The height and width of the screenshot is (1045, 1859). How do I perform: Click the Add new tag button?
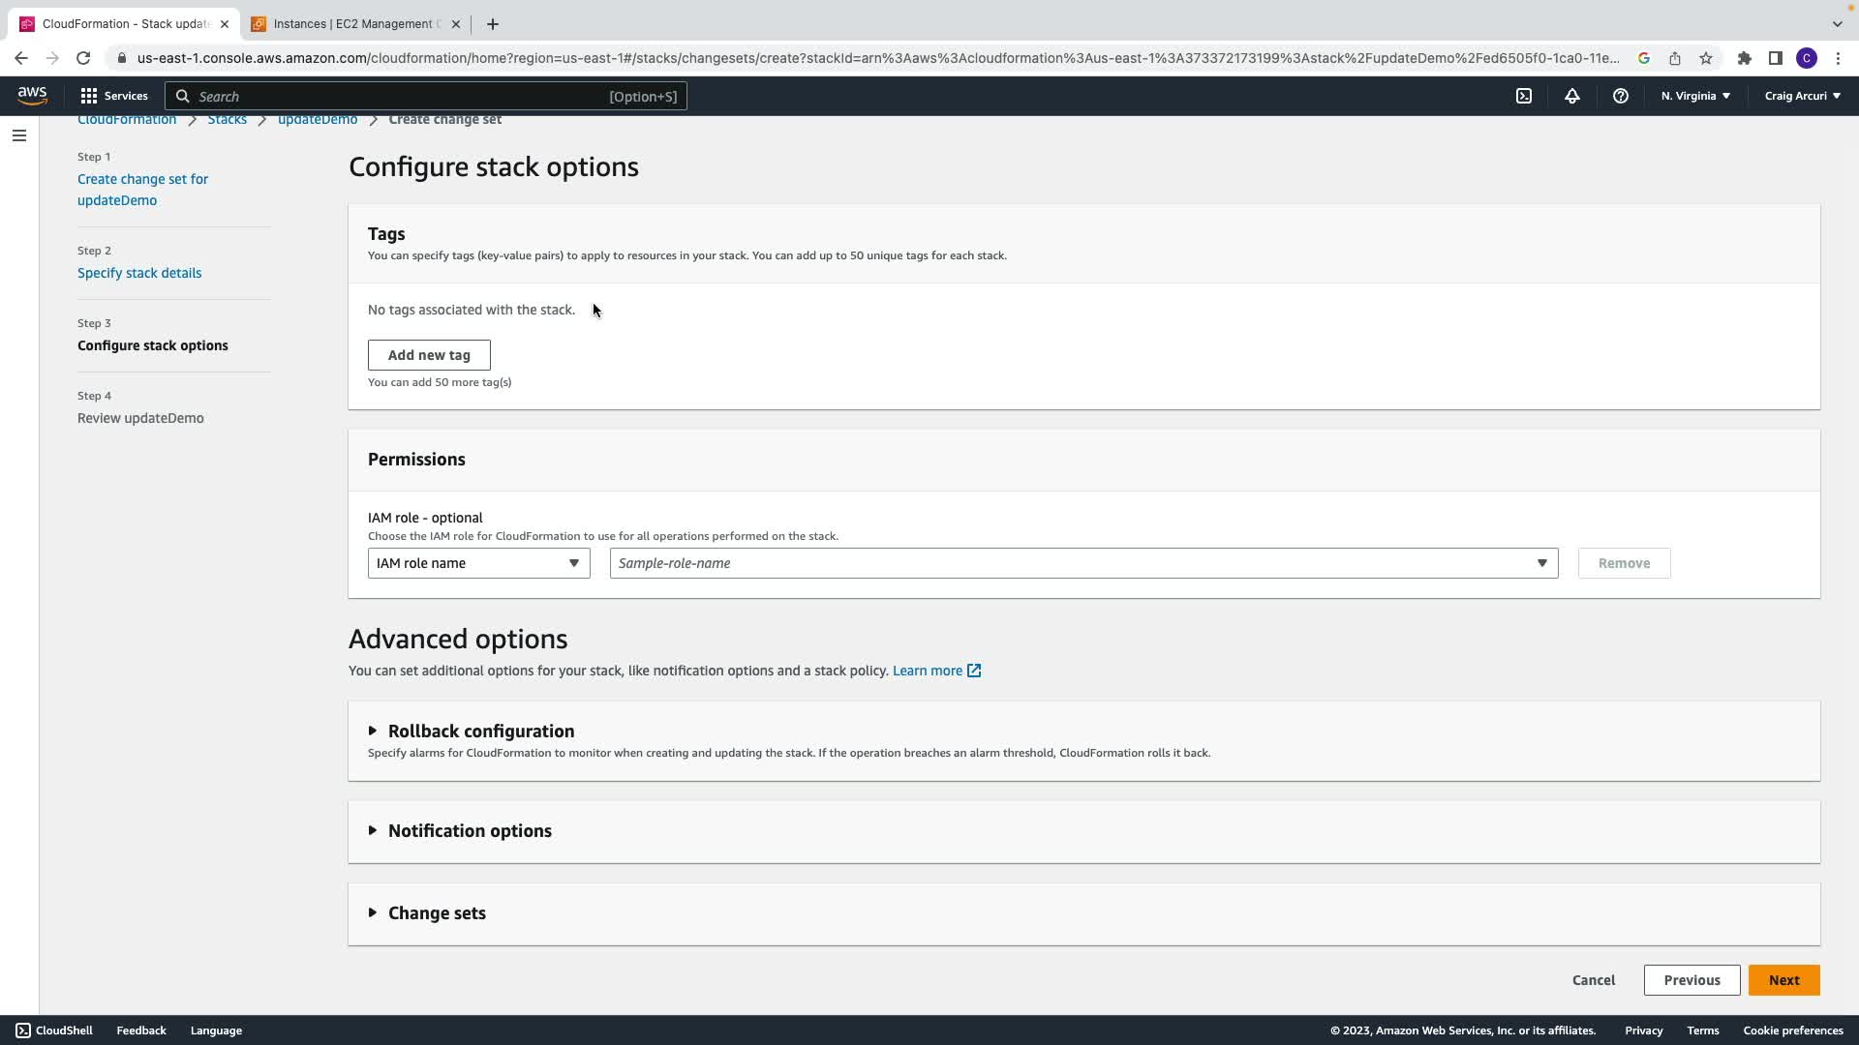[x=429, y=355]
